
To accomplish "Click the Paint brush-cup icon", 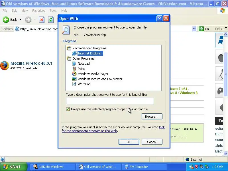I will point(74,69).
